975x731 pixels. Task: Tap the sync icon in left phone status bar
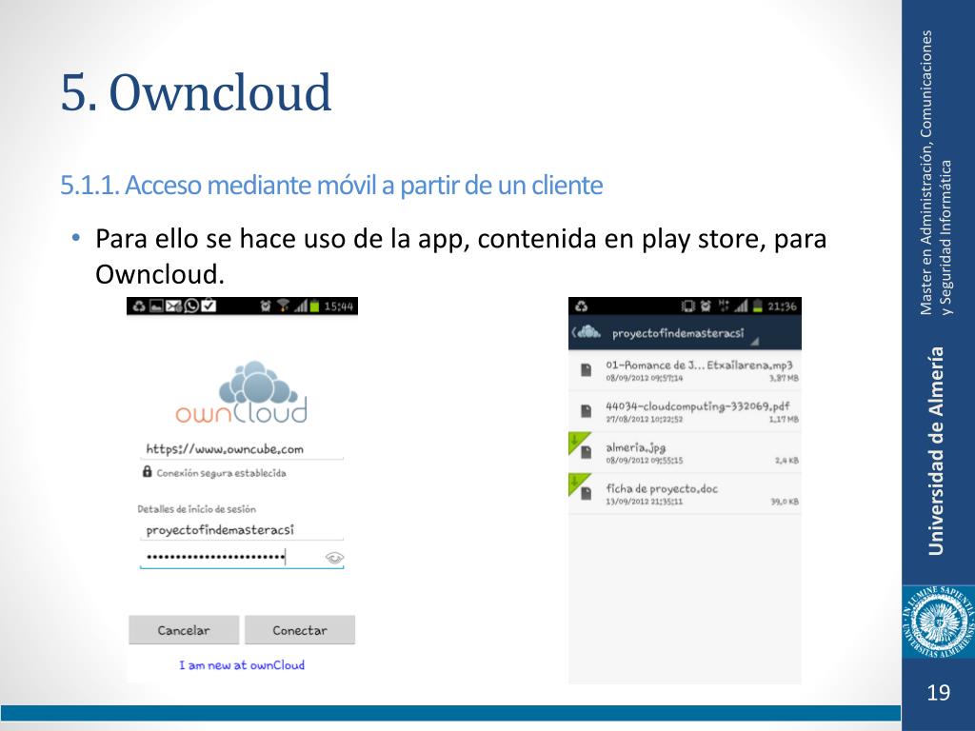[x=139, y=306]
